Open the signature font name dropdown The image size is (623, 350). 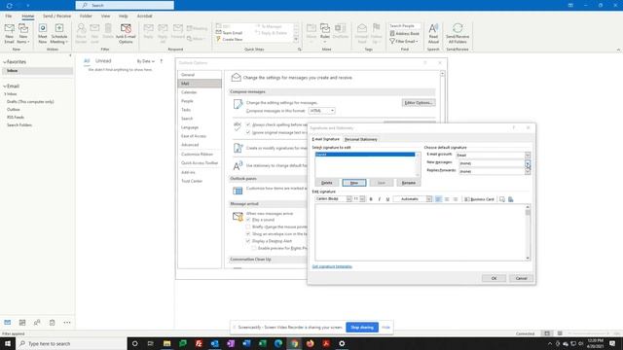click(348, 198)
